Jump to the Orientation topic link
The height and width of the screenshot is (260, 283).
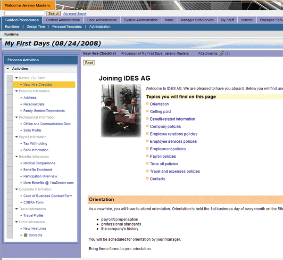tap(159, 104)
